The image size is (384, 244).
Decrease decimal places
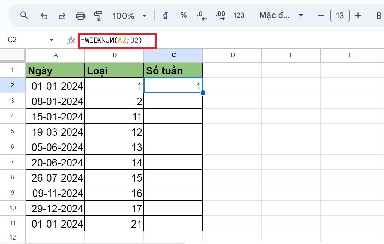point(202,16)
